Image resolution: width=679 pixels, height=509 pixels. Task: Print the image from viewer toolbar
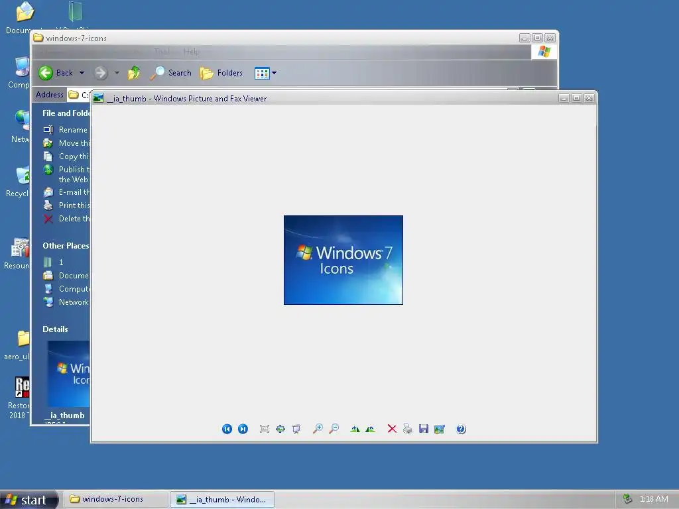pyautogui.click(x=408, y=429)
